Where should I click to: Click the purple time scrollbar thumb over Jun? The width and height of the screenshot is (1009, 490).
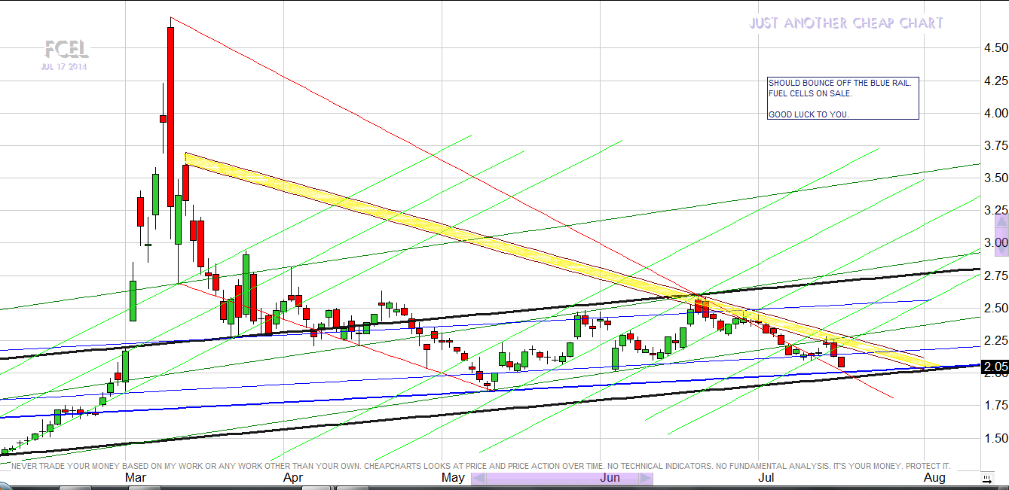pos(561,479)
